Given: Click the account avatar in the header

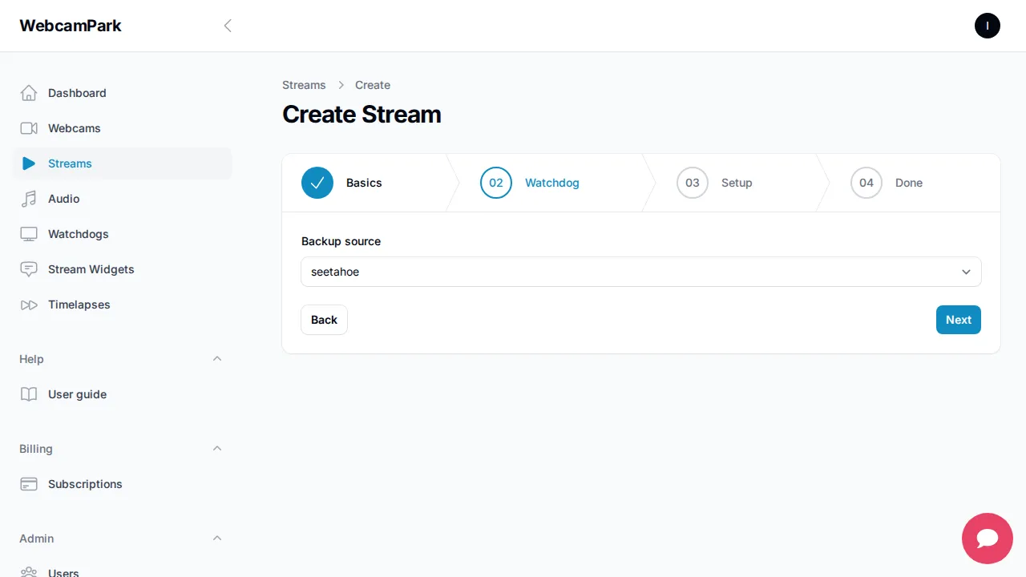Looking at the screenshot, I should [987, 25].
